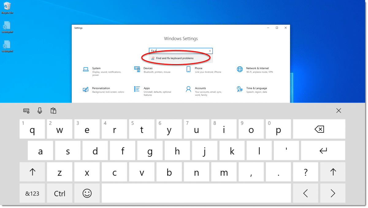Image resolution: width=368 pixels, height=208 pixels.
Task: Dismiss the touch keyboard with the X
Action: (339, 111)
